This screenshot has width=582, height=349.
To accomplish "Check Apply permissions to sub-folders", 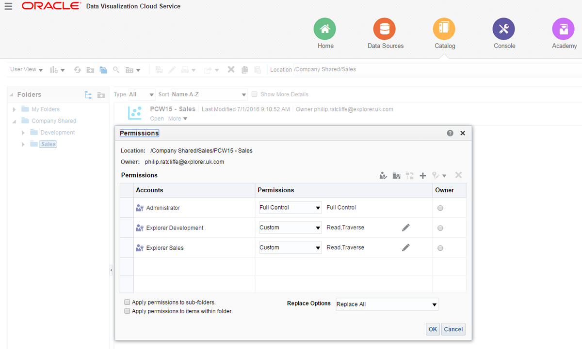I will click(127, 302).
